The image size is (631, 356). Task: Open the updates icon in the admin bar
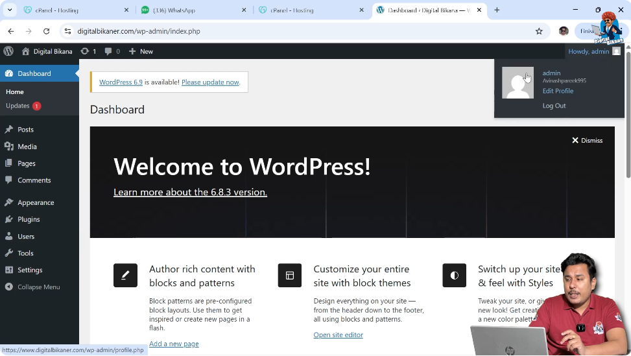[89, 51]
